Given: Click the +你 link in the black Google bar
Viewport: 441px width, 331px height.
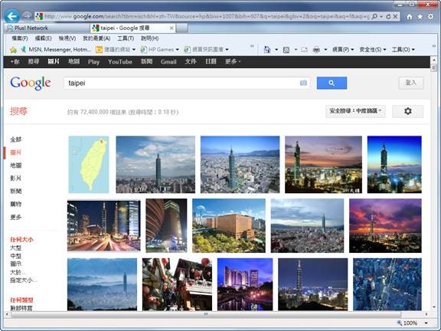Looking at the screenshot, I should point(15,61).
